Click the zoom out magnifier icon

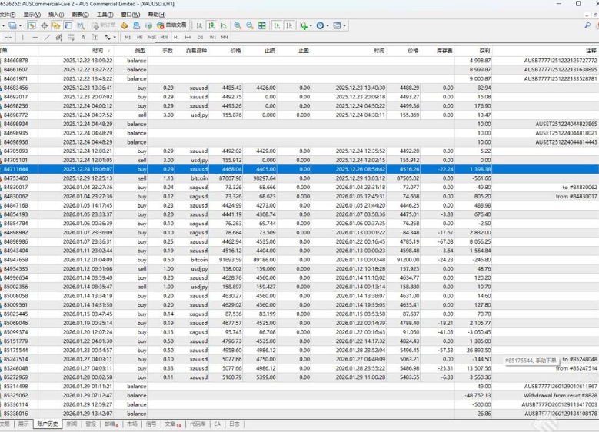[x=249, y=25]
